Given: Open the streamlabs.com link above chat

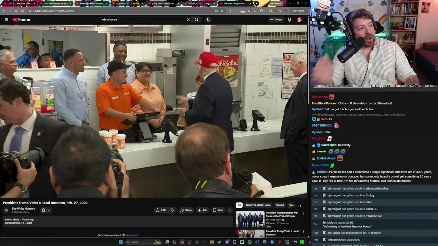Looking at the screenshot, I should (x=342, y=86).
